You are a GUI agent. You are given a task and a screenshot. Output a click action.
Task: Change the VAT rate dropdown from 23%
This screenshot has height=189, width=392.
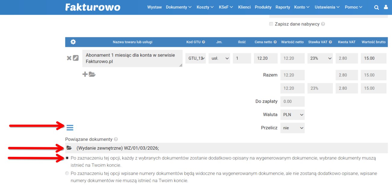pyautogui.click(x=320, y=58)
